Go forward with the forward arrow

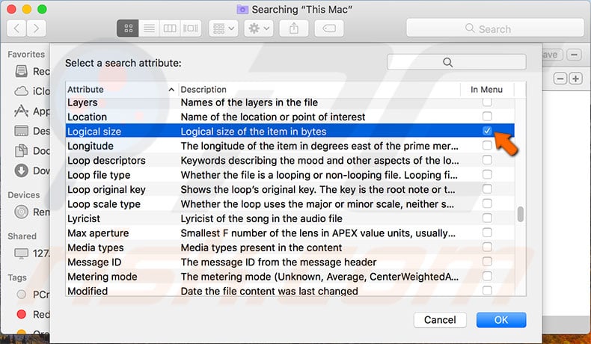37,28
